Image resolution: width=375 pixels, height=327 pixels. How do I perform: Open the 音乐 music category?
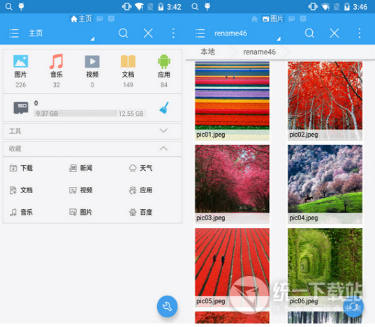click(x=57, y=71)
